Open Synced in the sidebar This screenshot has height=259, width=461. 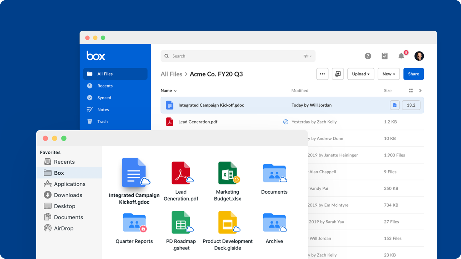104,98
